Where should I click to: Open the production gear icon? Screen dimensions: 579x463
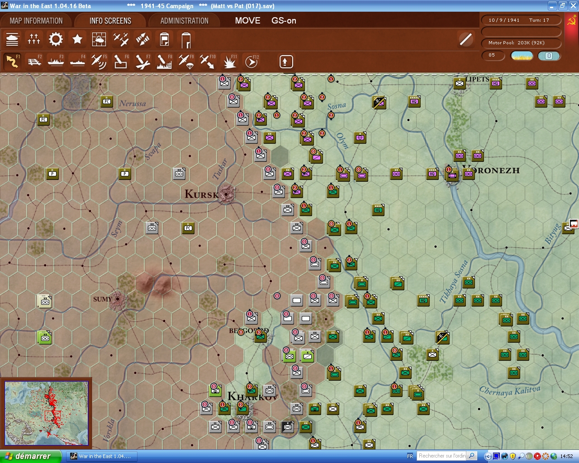click(x=56, y=39)
